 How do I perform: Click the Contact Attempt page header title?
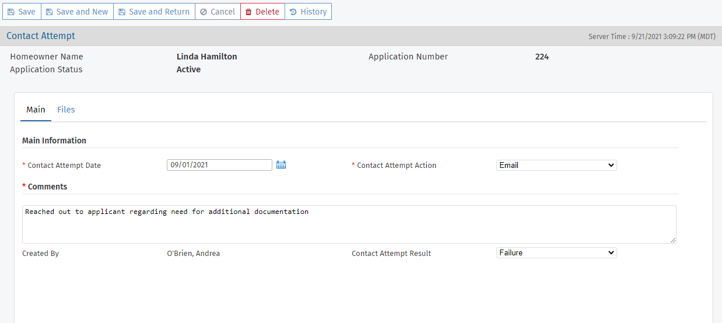(x=41, y=36)
